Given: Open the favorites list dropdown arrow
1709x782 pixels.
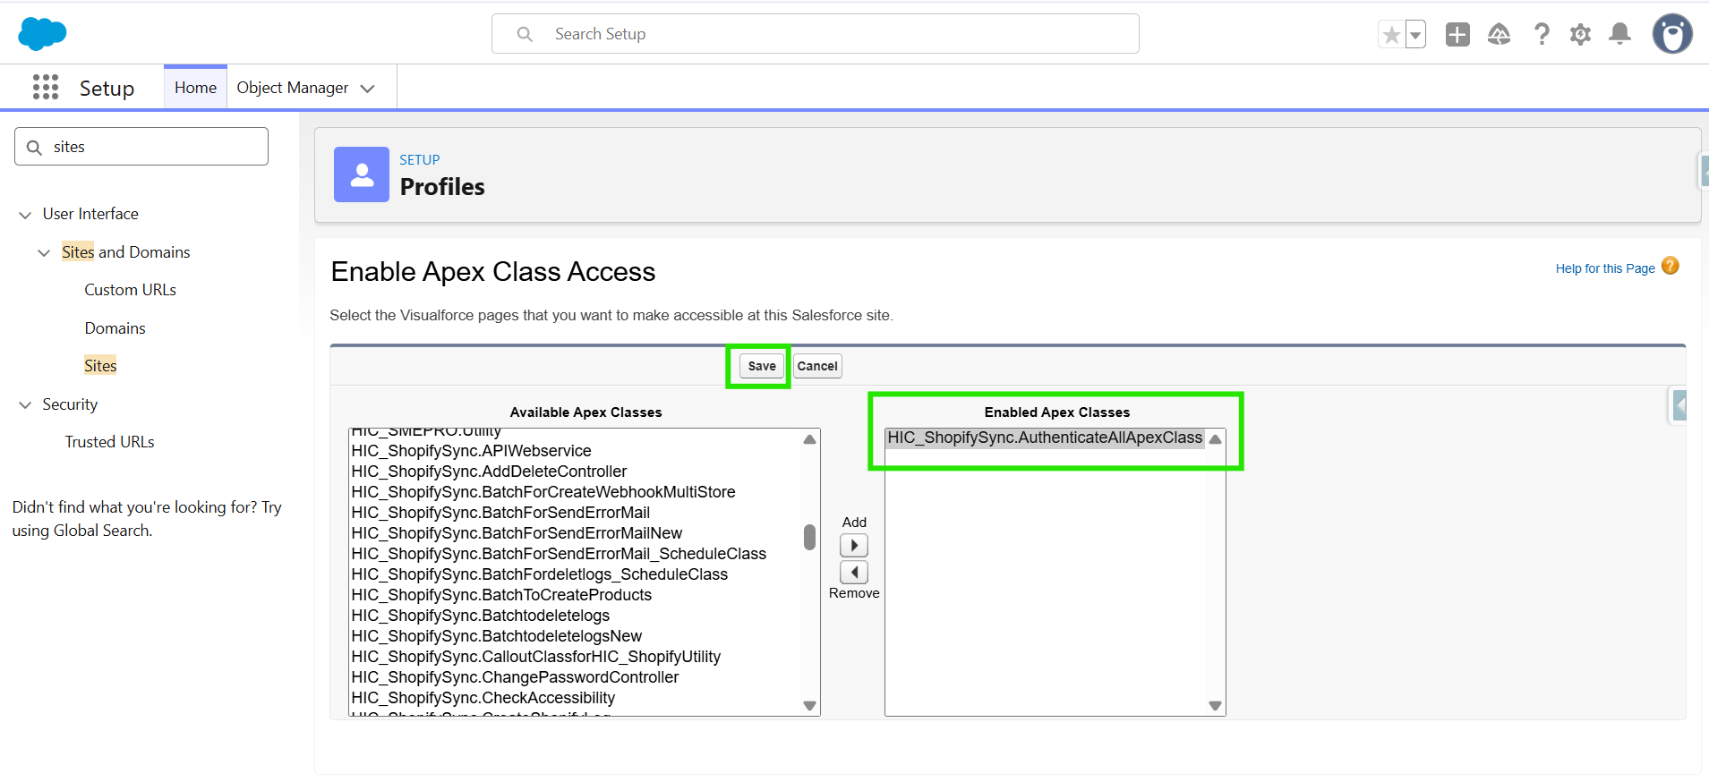Looking at the screenshot, I should click(1415, 35).
